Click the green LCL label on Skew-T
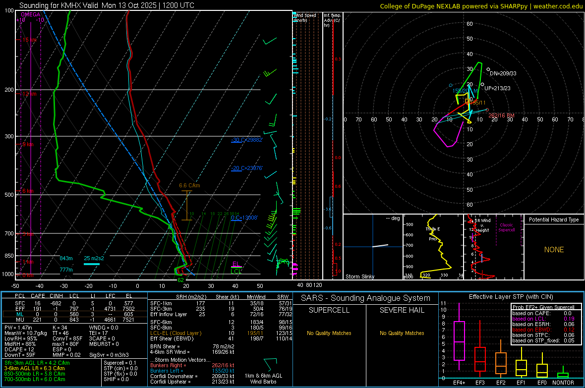 [x=236, y=271]
